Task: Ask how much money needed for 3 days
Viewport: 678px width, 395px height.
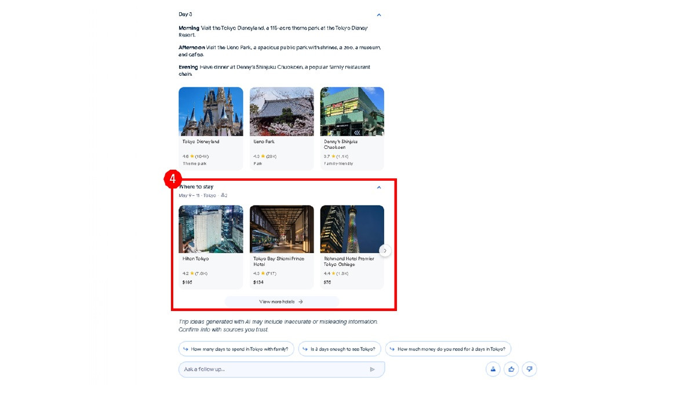Action: (448, 349)
